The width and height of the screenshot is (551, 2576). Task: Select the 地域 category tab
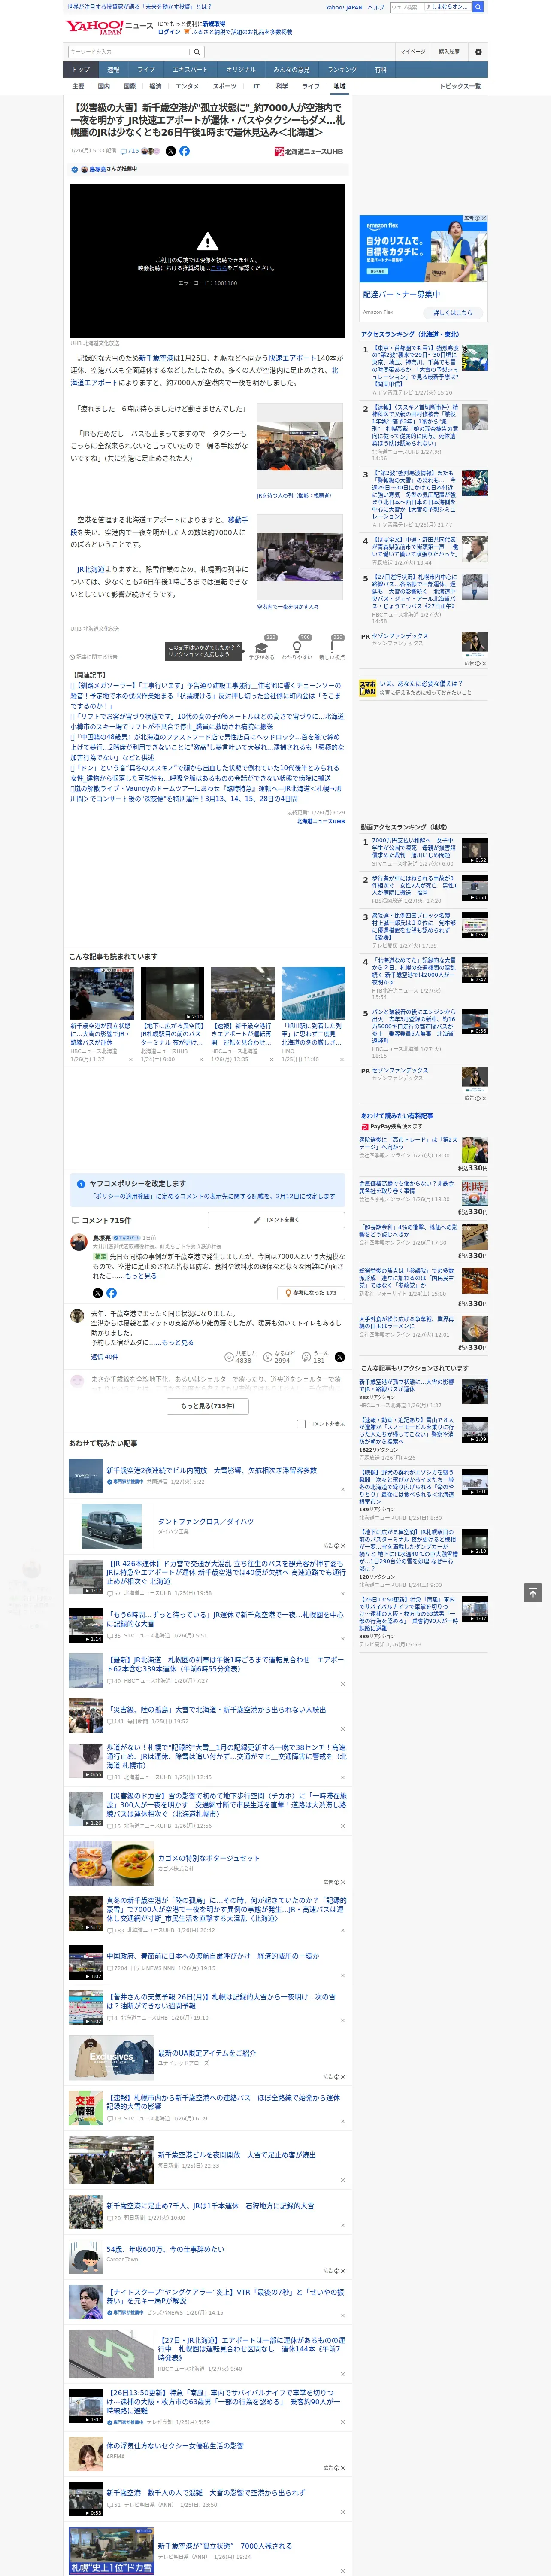[x=339, y=86]
